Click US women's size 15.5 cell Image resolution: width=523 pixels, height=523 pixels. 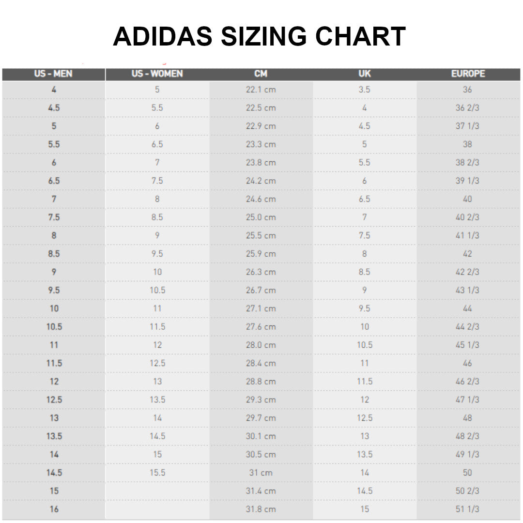click(x=157, y=473)
